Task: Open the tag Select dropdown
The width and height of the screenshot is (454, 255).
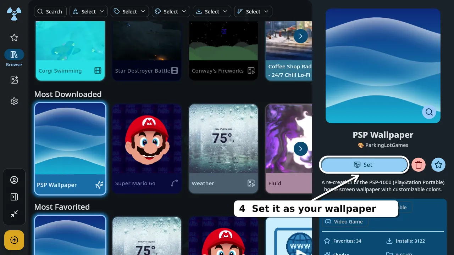Action: click(130, 11)
